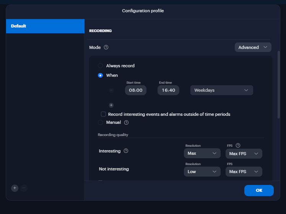This screenshot has height=214, width=286.
Task: Click the Not interesting label
Action: 114,169
